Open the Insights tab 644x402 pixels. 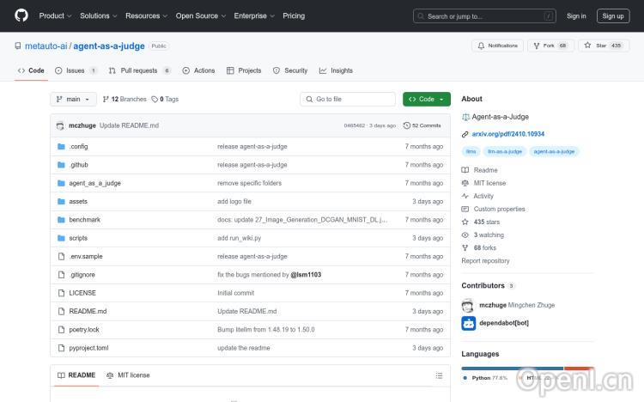(x=336, y=70)
